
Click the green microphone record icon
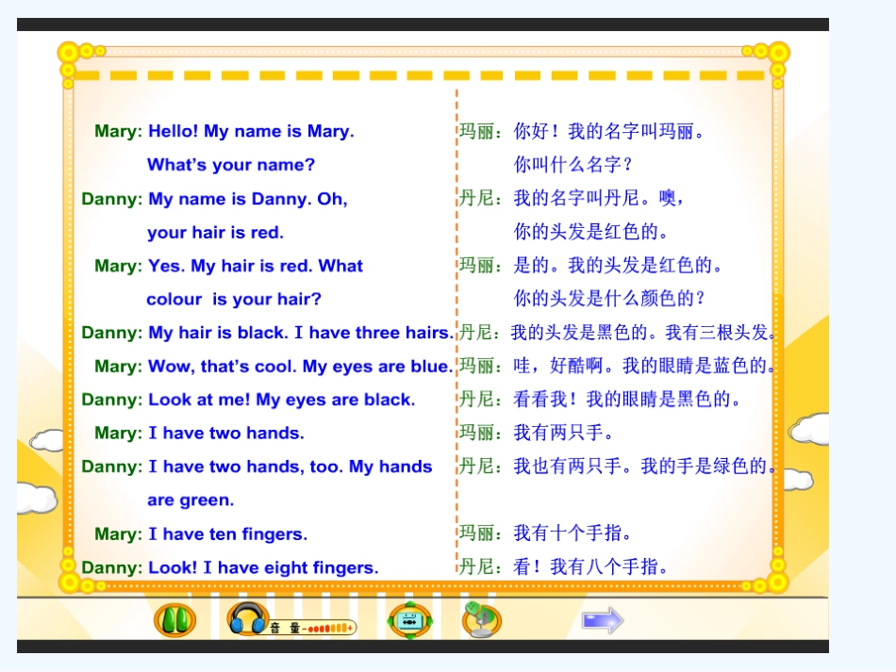coord(482,620)
